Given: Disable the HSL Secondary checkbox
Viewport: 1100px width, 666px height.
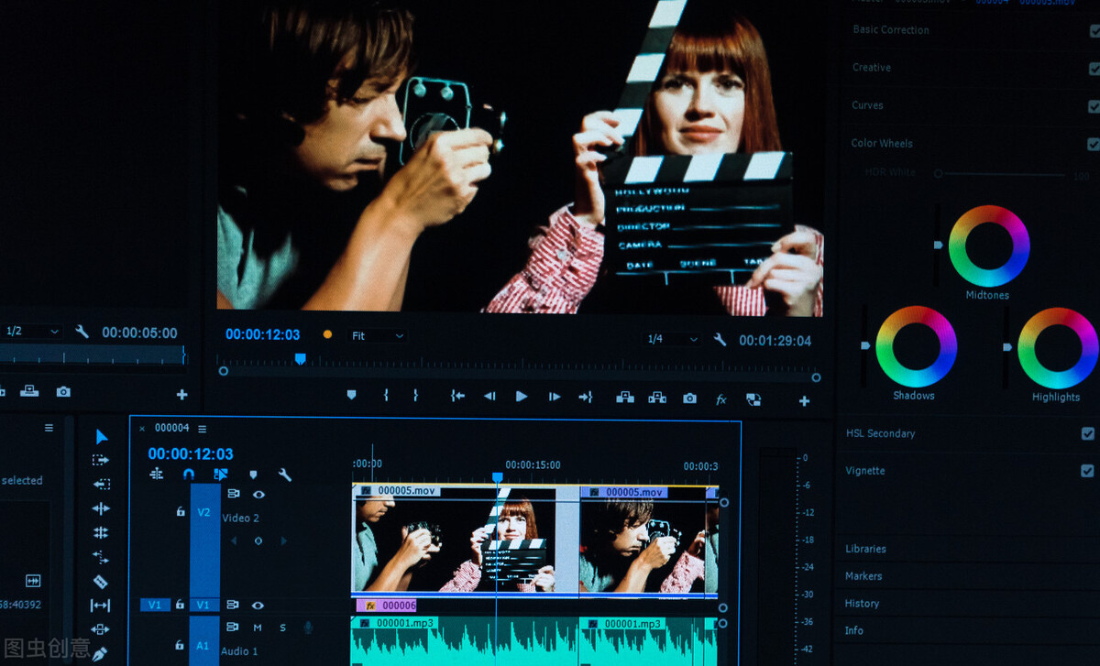Looking at the screenshot, I should (x=1087, y=433).
